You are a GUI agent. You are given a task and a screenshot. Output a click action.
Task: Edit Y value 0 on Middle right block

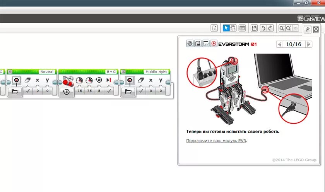[161, 91]
